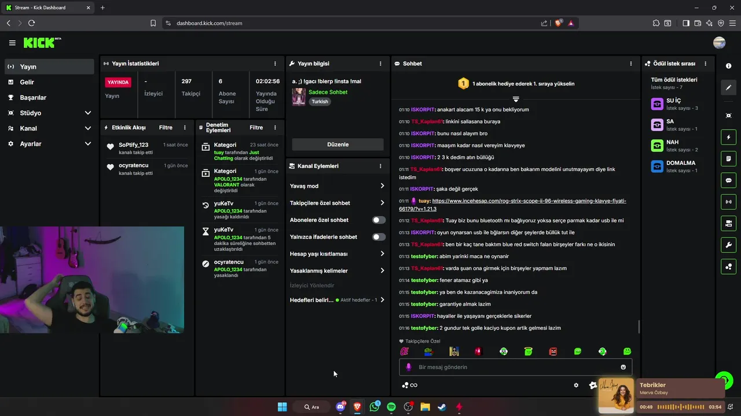Open Sohbet panel three-dot menu
Viewport: 741px width, 416px height.
click(631, 64)
